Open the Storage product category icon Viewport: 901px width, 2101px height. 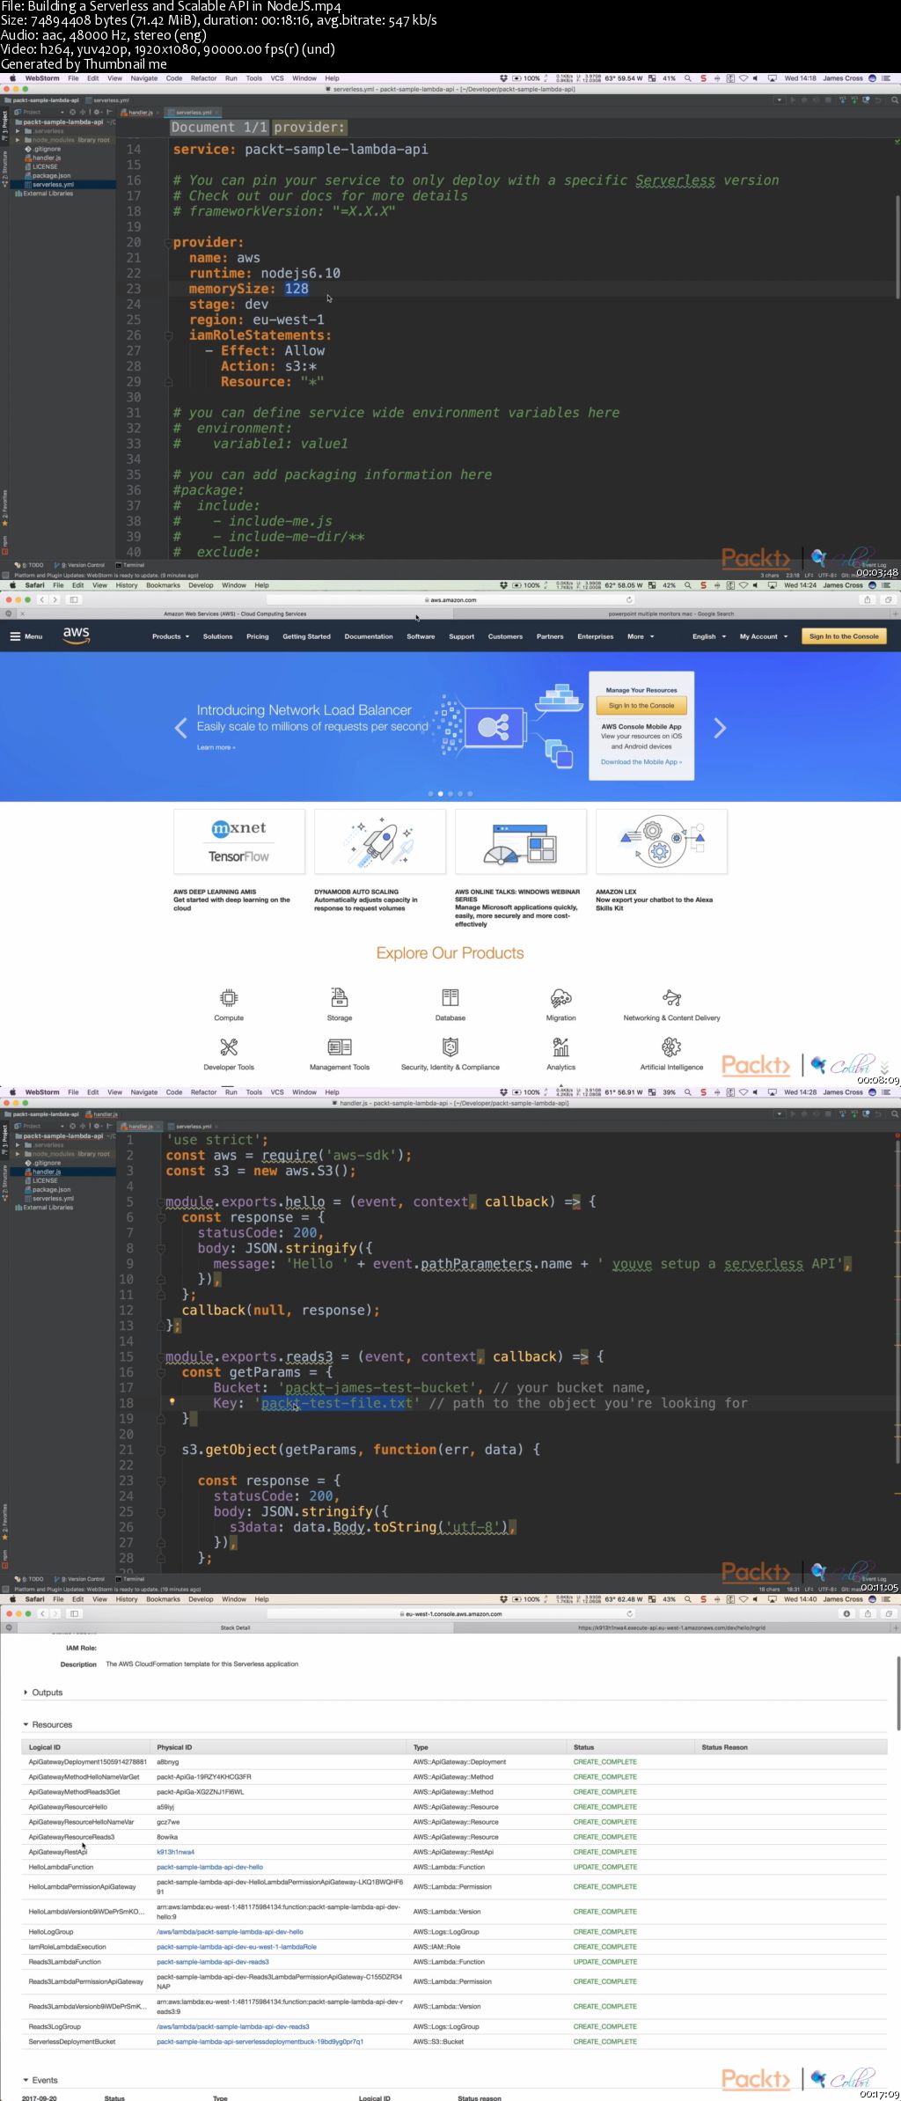point(340,997)
